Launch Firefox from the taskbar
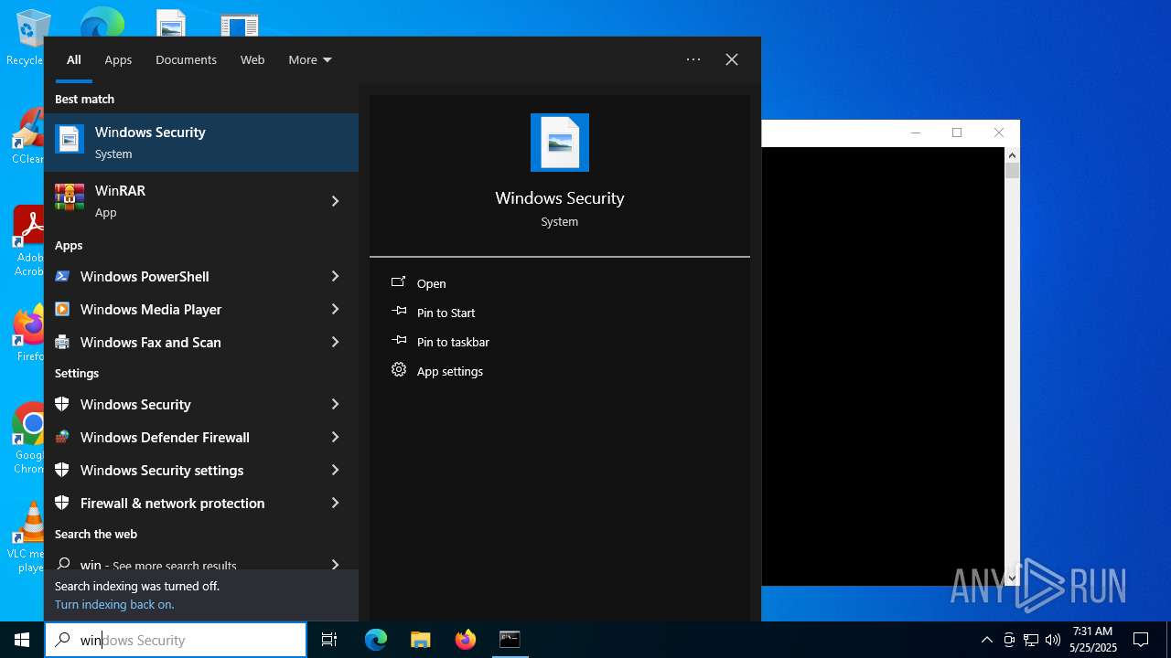Viewport: 1171px width, 658px height. click(465, 640)
